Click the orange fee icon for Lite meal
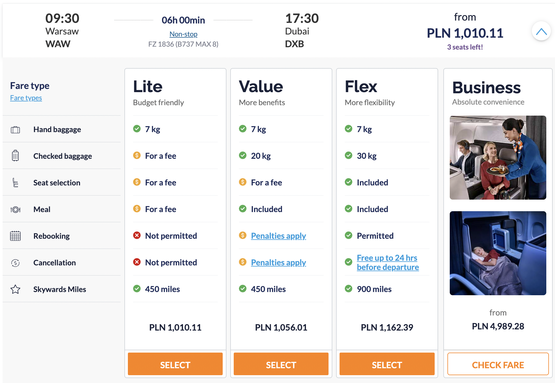Screen dimensions: 555x383 click(137, 209)
